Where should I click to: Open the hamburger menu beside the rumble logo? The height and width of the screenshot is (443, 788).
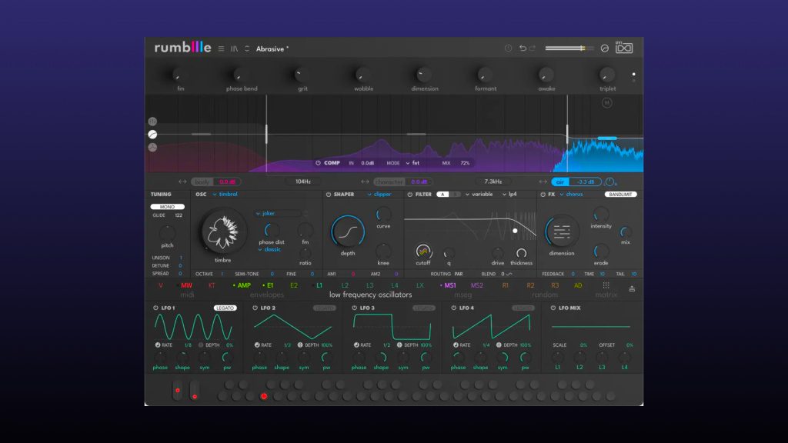(221, 48)
